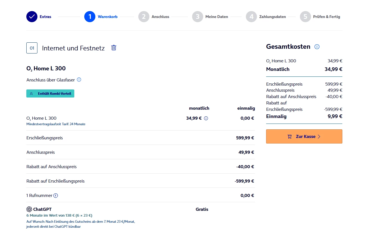Click info icon beside 34,99 € monthly price
Image resolution: width=367 pixels, height=241 pixels.
pyautogui.click(x=206, y=118)
